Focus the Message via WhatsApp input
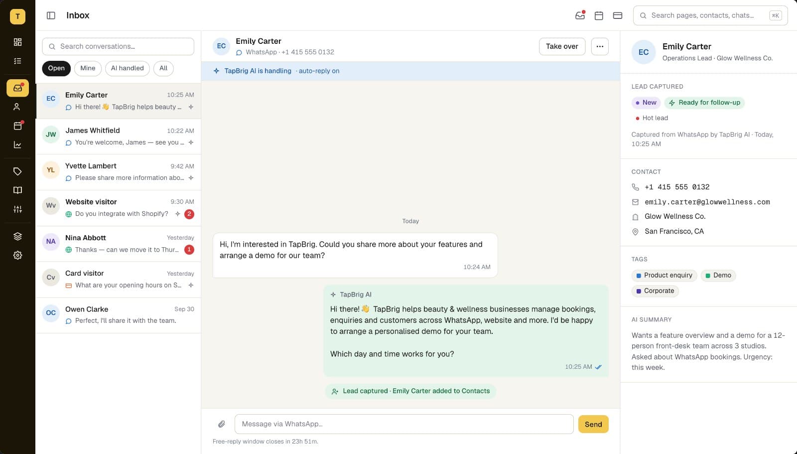This screenshot has height=454, width=797. (404, 424)
